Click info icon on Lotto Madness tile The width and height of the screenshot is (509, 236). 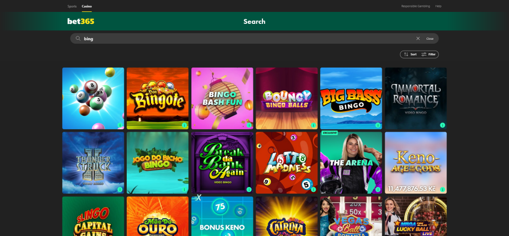tap(313, 189)
